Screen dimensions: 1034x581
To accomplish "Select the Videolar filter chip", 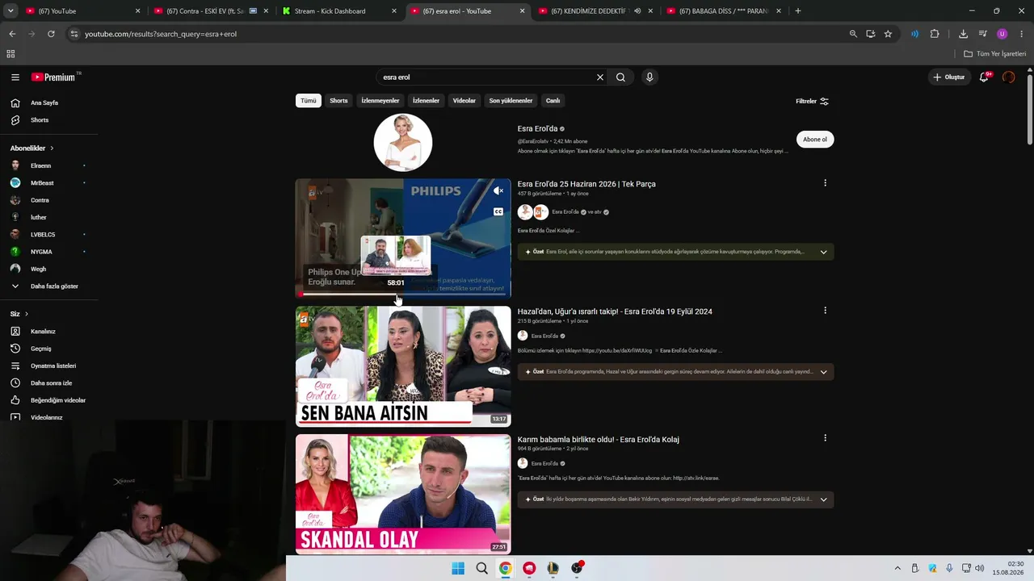I will (x=464, y=101).
